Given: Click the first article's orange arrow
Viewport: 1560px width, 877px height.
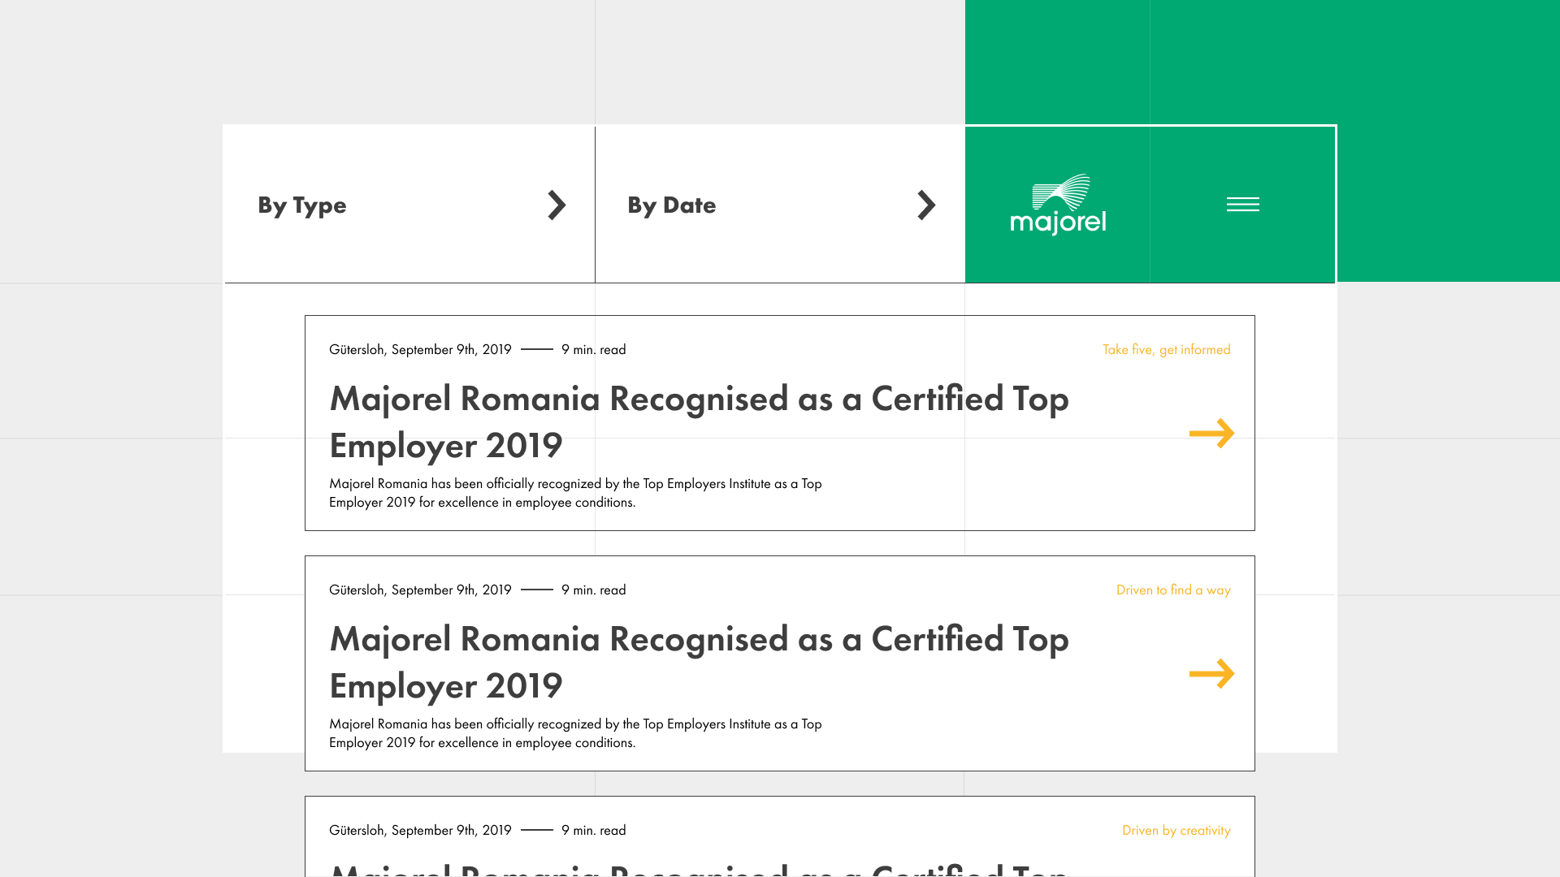Looking at the screenshot, I should 1211,434.
